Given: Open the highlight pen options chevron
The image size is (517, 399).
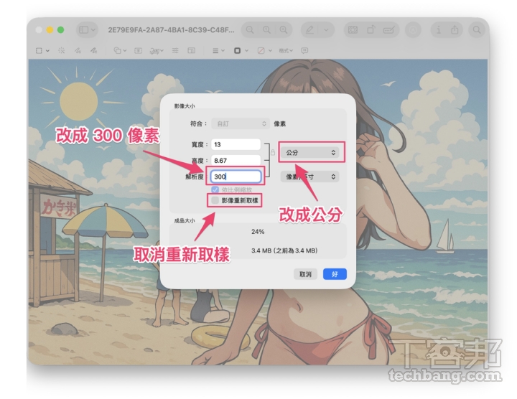Looking at the screenshot, I should click(326, 30).
